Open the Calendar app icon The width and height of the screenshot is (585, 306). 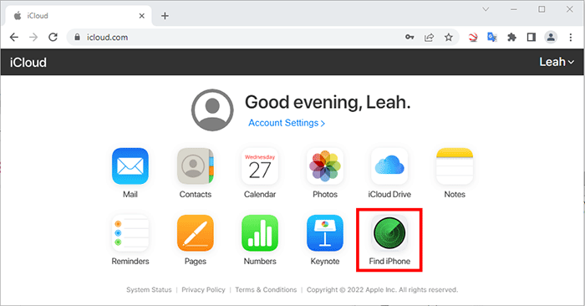[260, 166]
